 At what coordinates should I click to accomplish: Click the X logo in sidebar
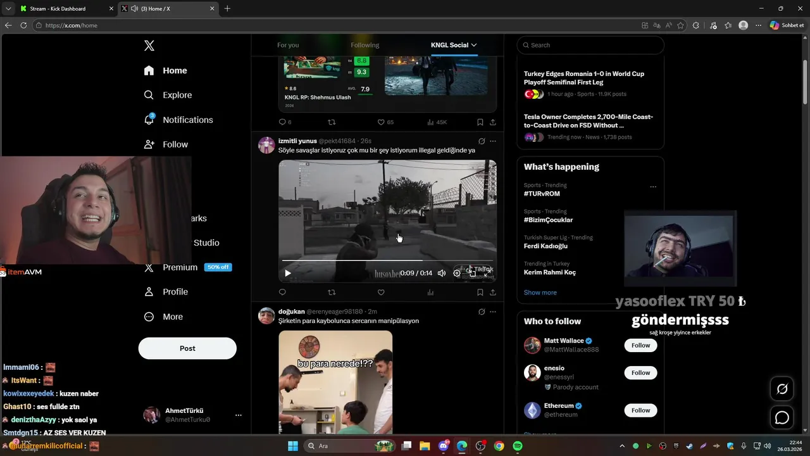[x=149, y=46]
